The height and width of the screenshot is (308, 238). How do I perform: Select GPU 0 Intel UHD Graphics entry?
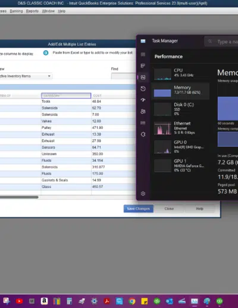(180, 147)
